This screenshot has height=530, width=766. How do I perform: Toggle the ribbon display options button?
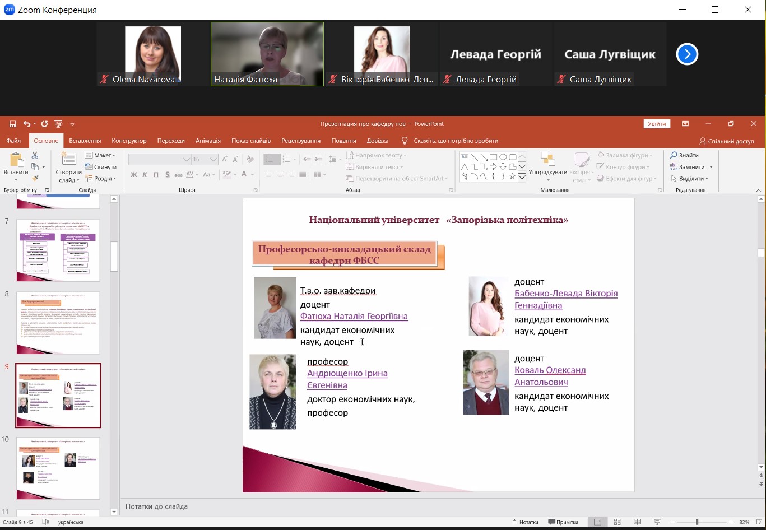coord(685,124)
